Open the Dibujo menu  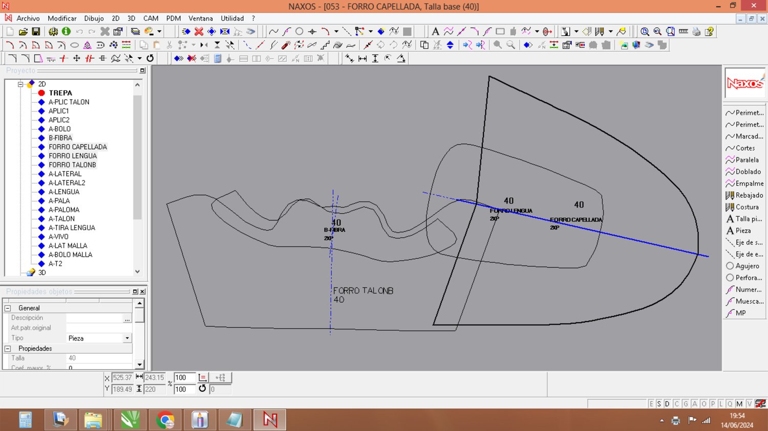pyautogui.click(x=94, y=18)
